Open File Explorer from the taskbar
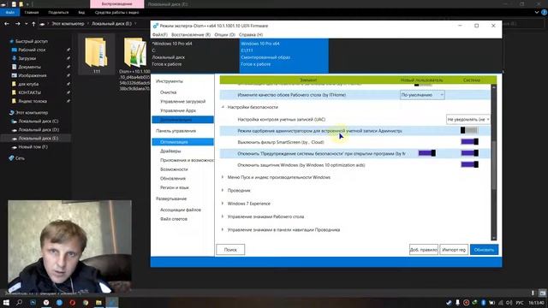 pyautogui.click(x=98, y=302)
